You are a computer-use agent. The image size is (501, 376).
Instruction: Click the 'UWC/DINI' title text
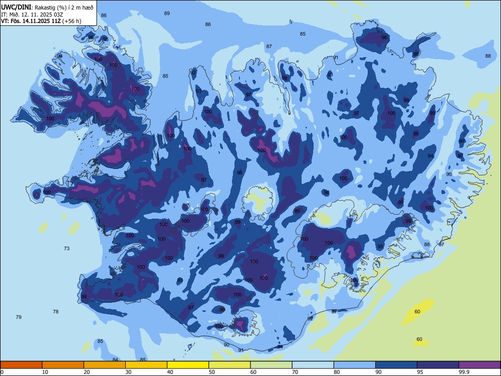tap(17, 8)
